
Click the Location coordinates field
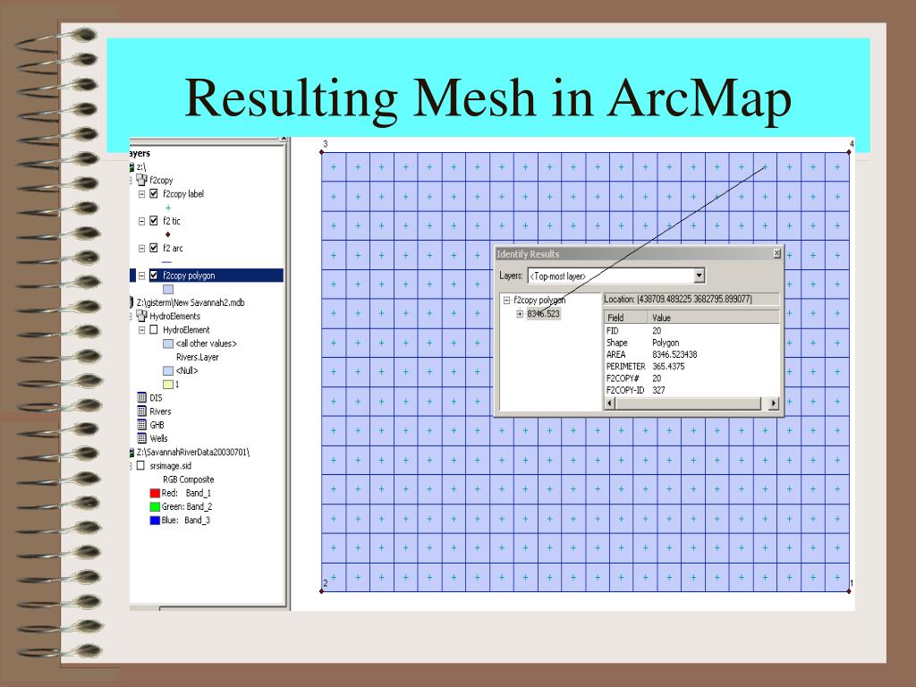click(691, 299)
